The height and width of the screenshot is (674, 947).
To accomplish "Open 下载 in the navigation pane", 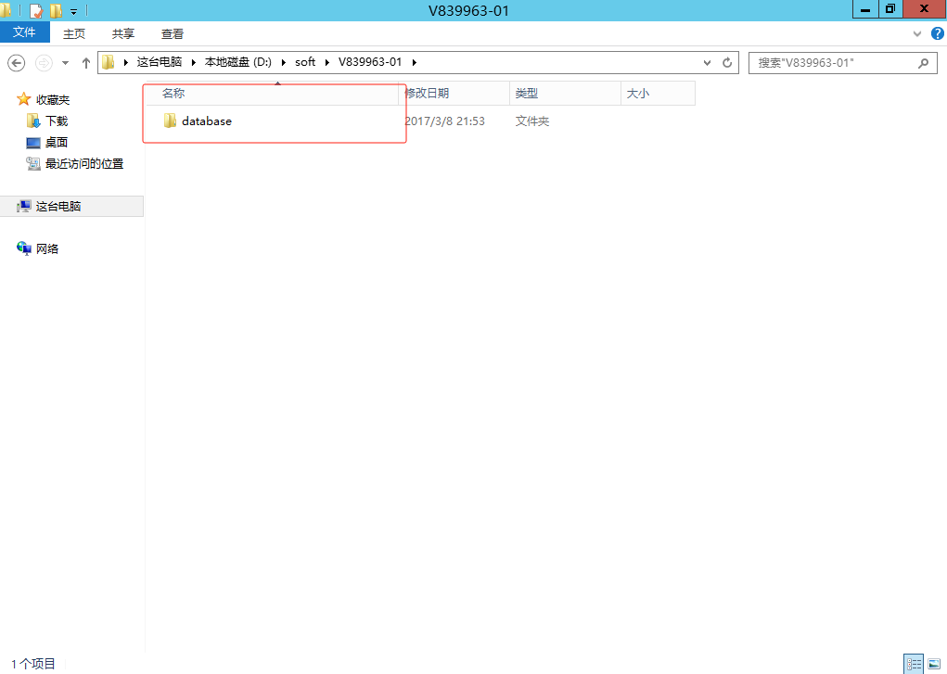I will tap(57, 121).
